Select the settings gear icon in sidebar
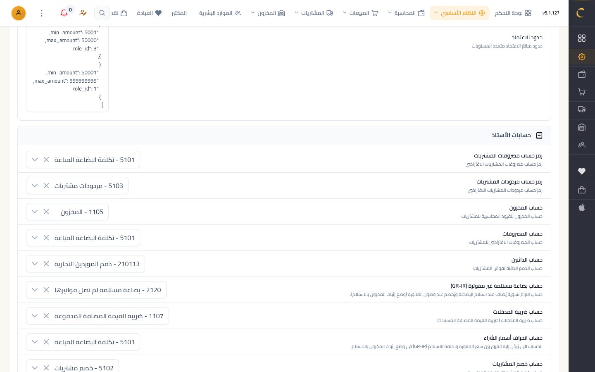Screen dimensions: 595x372 [582, 57]
